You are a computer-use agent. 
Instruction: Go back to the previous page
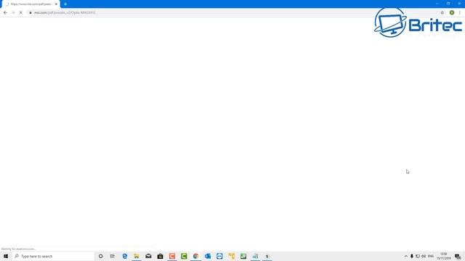pyautogui.click(x=5, y=13)
